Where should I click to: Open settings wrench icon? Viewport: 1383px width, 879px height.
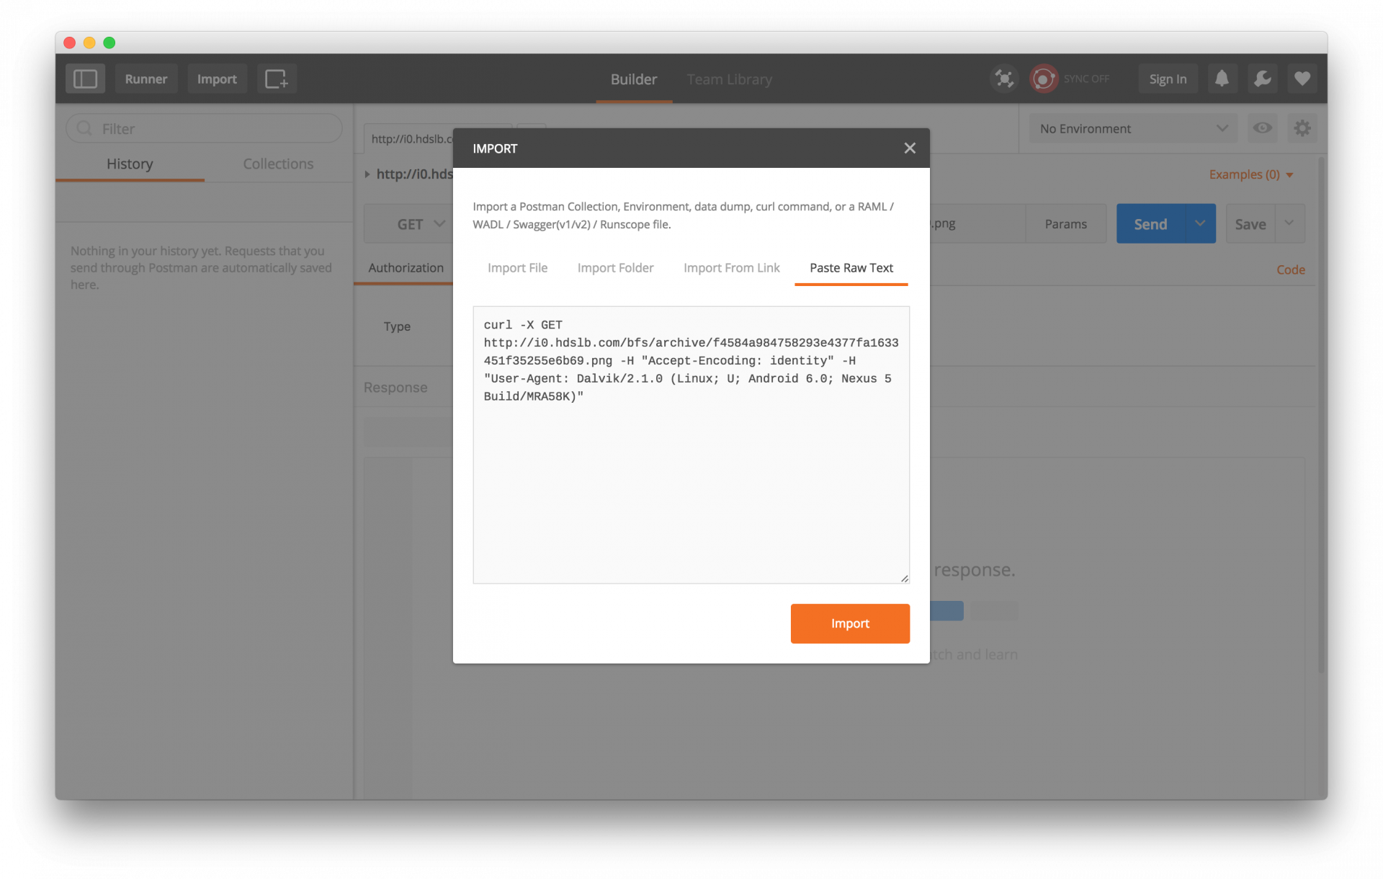(x=1262, y=79)
